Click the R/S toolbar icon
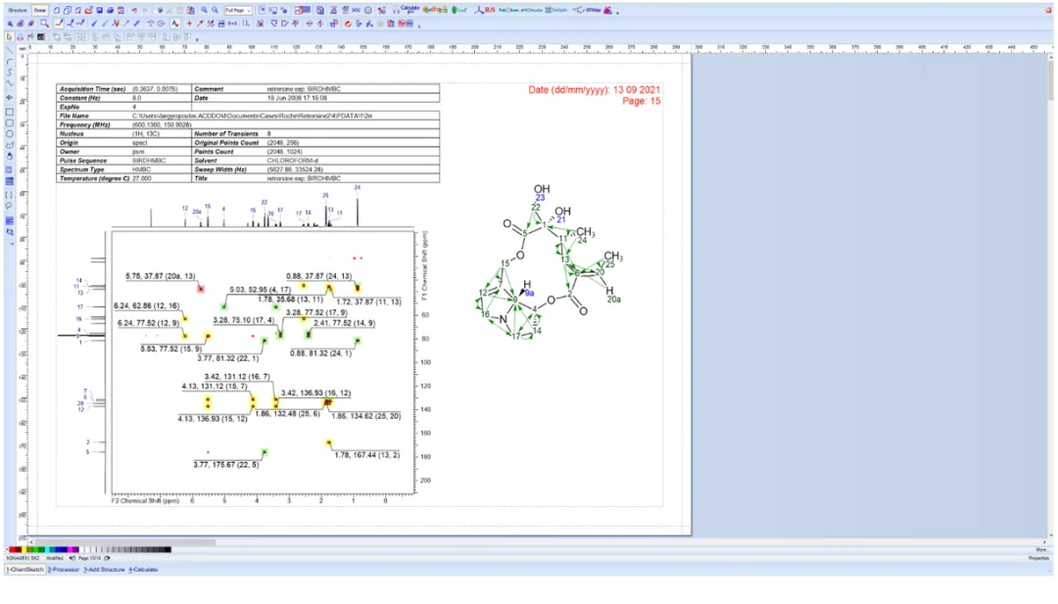 [485, 10]
